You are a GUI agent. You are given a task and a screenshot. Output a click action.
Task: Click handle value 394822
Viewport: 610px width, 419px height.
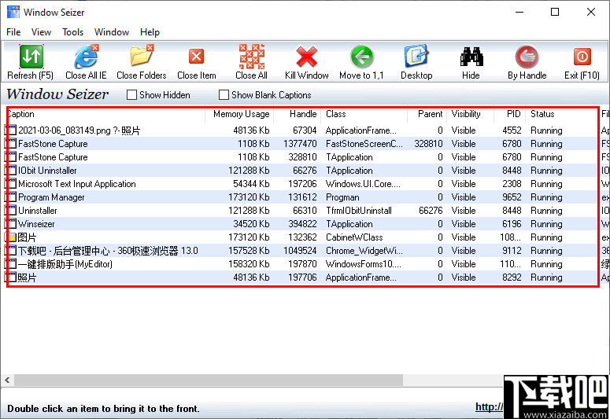(x=303, y=224)
